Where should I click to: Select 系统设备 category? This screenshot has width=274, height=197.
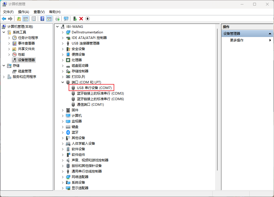[78, 183]
